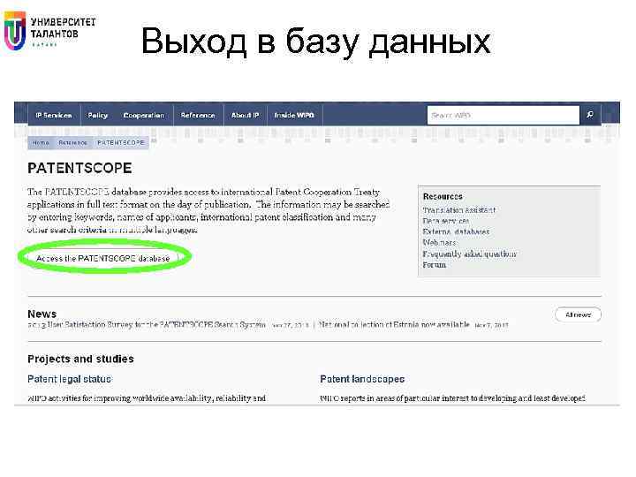Focus the Search WIPO input field
636x477 pixels.
503,116
